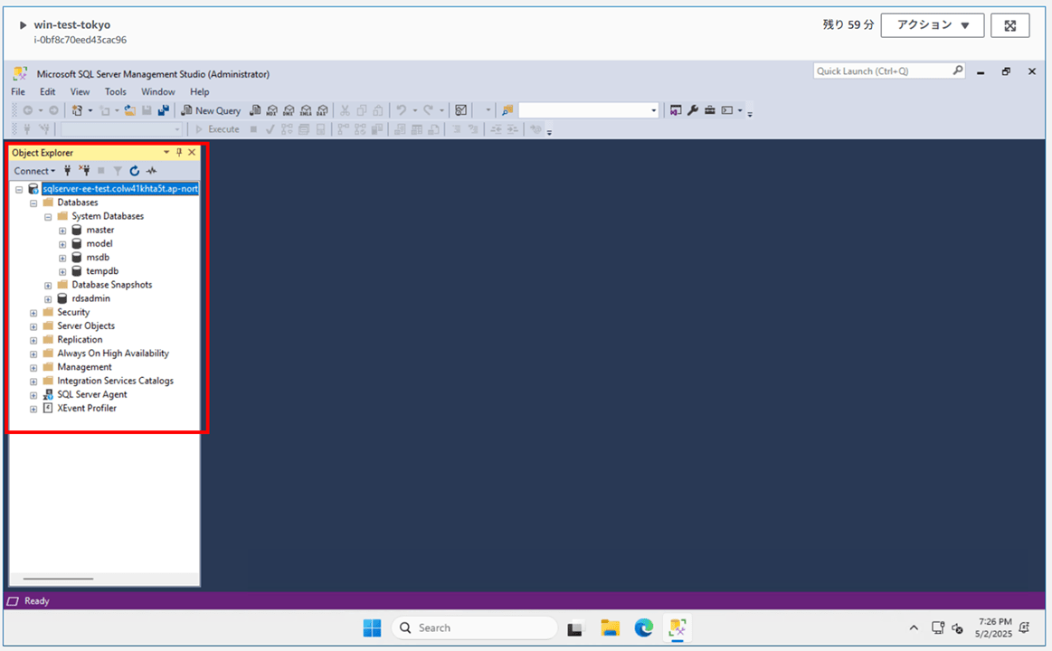Click the New Query toolbar button
Viewport: 1052px width, 651px height.
point(211,110)
